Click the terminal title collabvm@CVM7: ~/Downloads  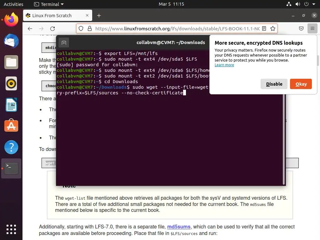coord(171,42)
